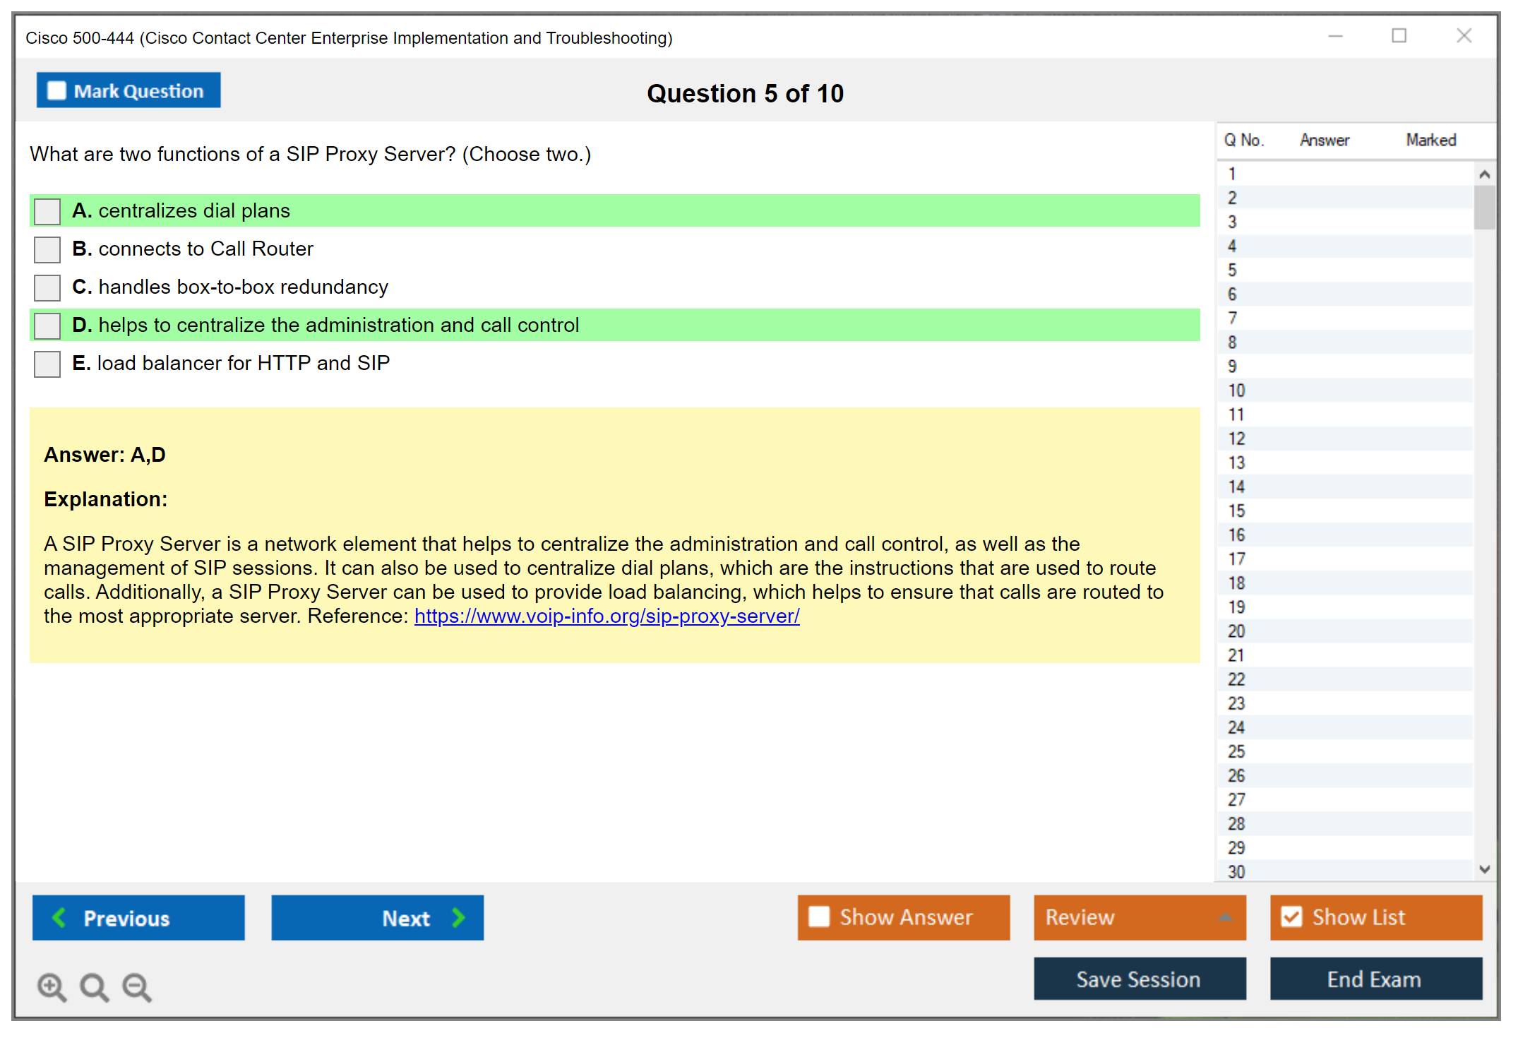Select checkbox for option C redundancy
Image resolution: width=1518 pixels, height=1038 pixels.
click(x=47, y=287)
